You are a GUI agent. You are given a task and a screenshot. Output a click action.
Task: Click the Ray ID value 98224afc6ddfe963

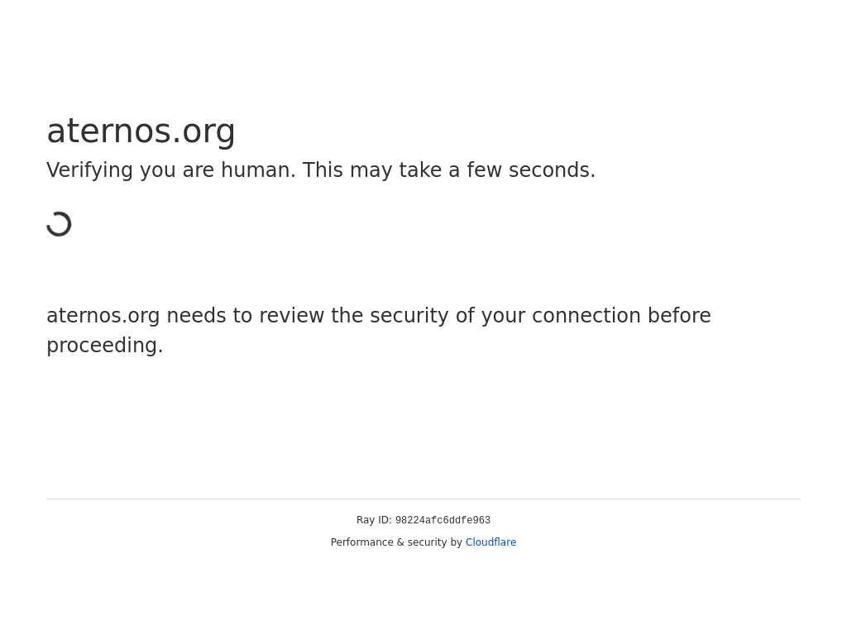(443, 521)
